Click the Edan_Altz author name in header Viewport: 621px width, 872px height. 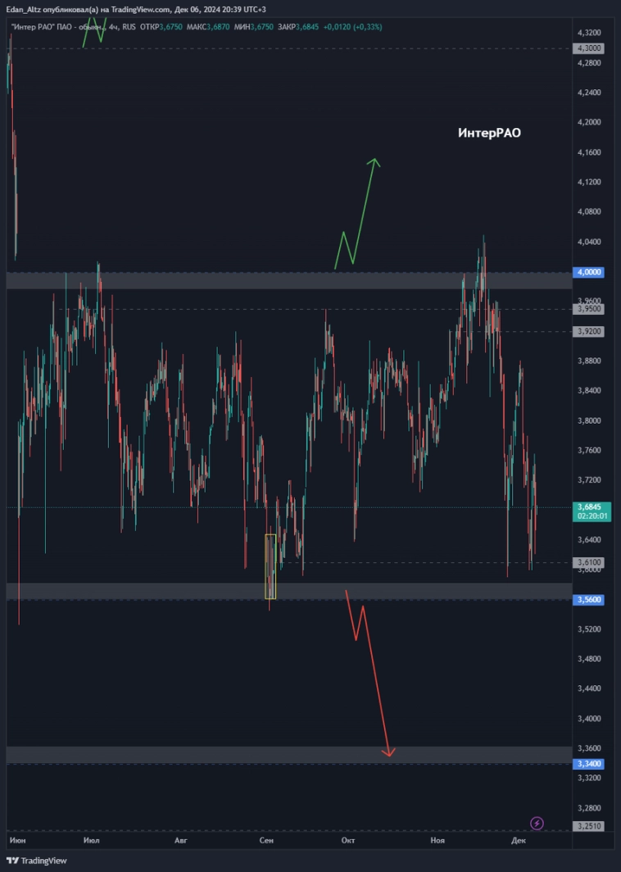click(24, 10)
